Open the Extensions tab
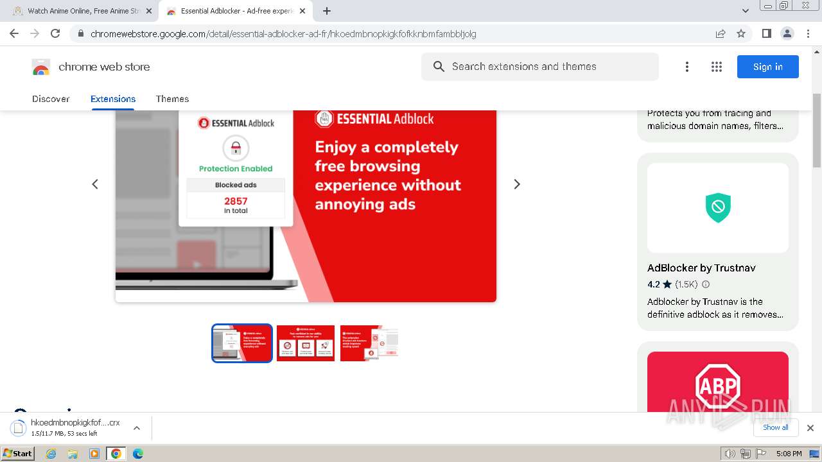This screenshot has height=462, width=822. [113, 99]
